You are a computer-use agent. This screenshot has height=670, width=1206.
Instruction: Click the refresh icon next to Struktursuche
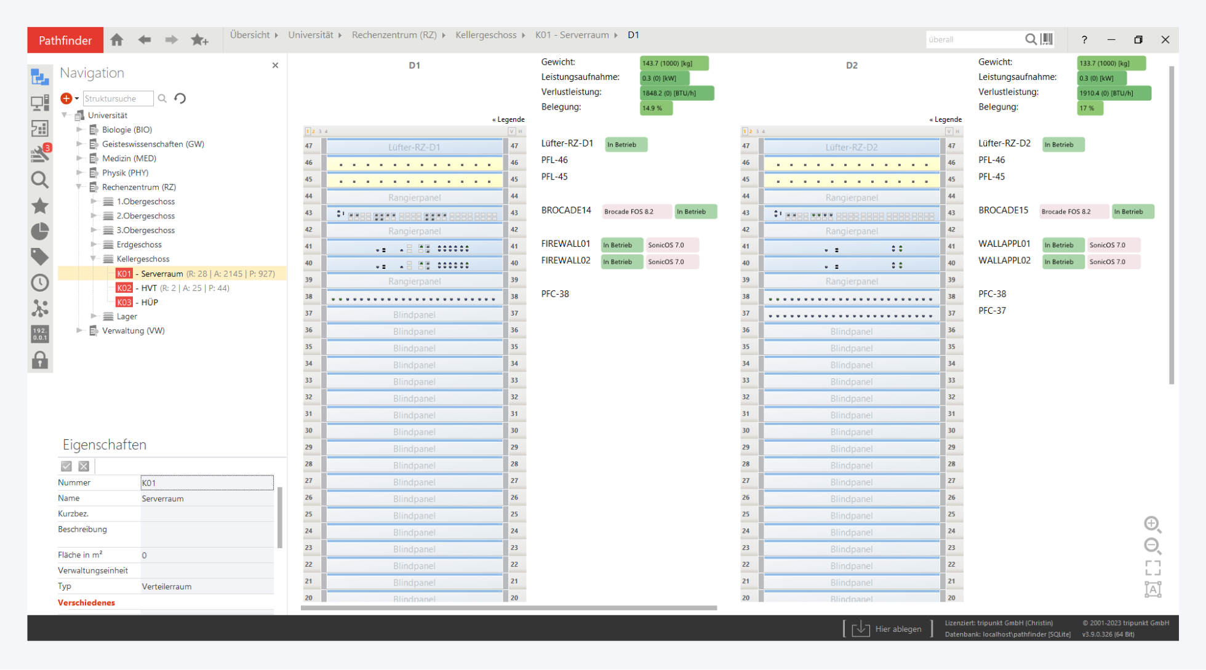180,98
